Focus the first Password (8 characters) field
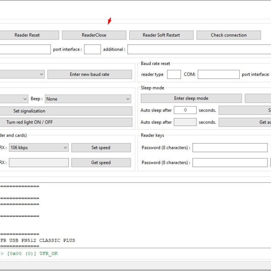 coord(230,148)
